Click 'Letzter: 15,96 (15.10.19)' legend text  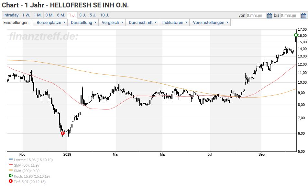tap(33, 160)
